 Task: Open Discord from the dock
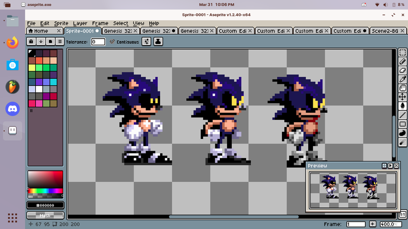pyautogui.click(x=13, y=109)
